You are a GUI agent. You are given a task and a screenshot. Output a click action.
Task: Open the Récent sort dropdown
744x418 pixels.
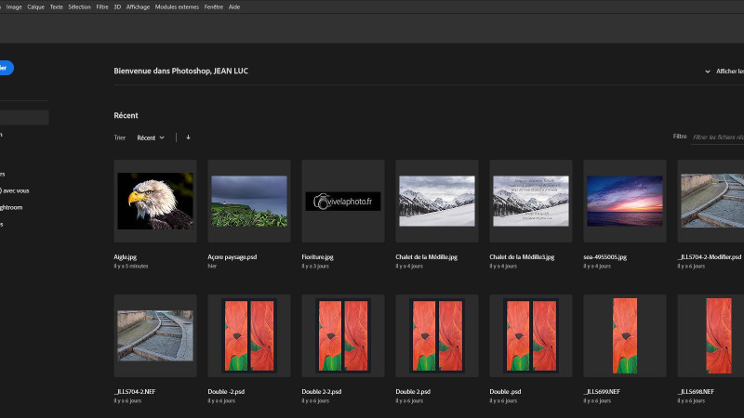[x=150, y=137]
